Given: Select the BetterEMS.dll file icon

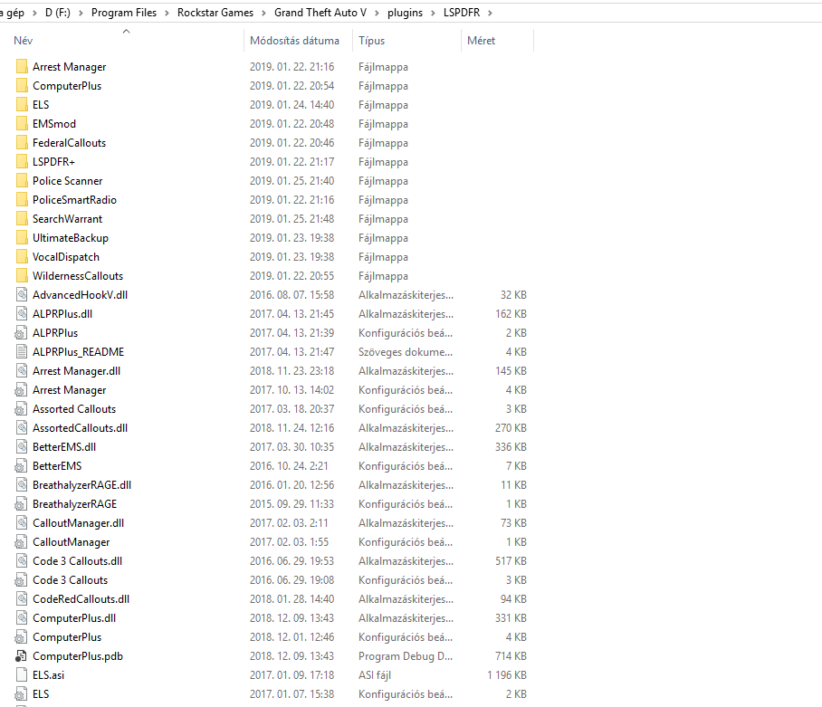Looking at the screenshot, I should point(22,446).
